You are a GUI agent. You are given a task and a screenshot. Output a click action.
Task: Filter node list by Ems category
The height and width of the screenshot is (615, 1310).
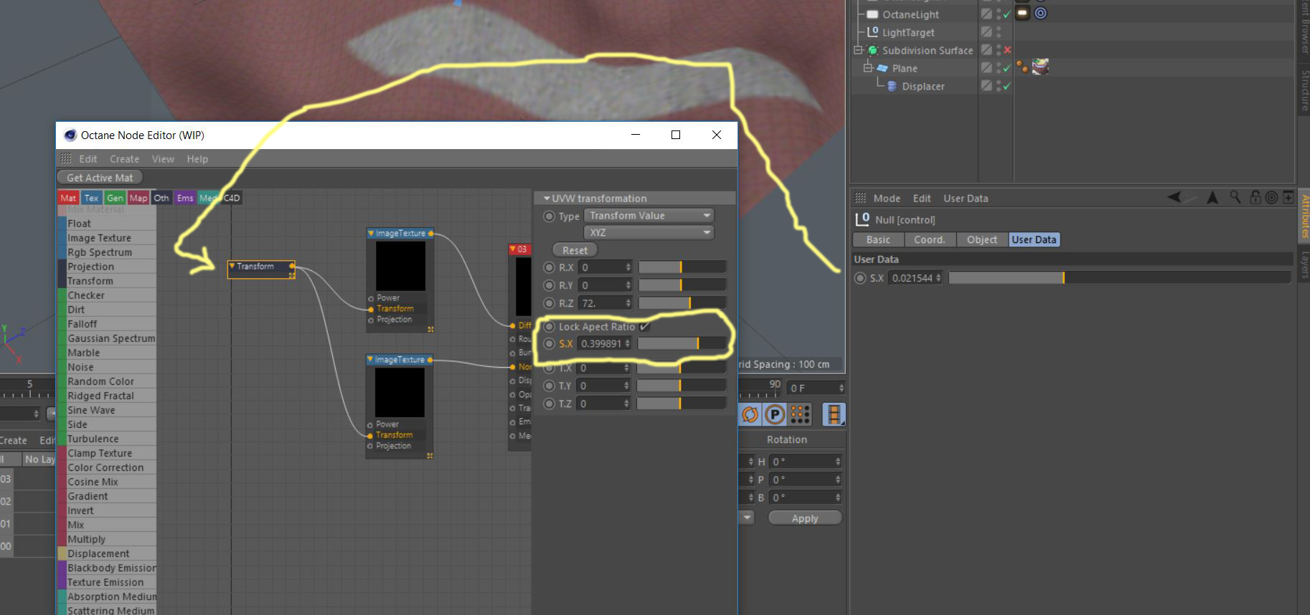(185, 198)
